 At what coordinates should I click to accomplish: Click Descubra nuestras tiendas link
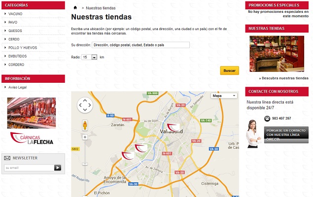click(283, 78)
